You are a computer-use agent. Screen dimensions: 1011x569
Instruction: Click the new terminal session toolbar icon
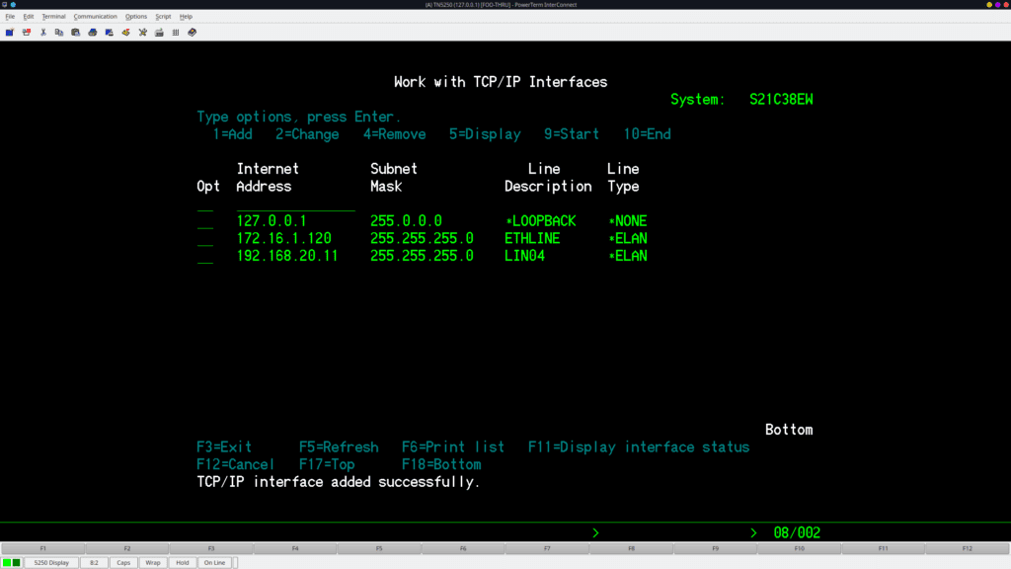(x=10, y=33)
